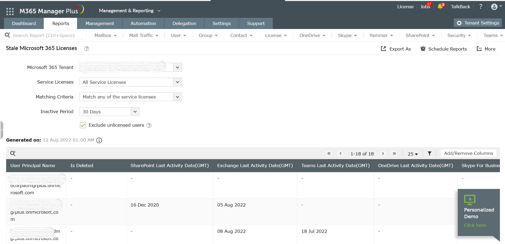The image size is (505, 244).
Task: Go to the first page of results
Action: pyautogui.click(x=329, y=154)
